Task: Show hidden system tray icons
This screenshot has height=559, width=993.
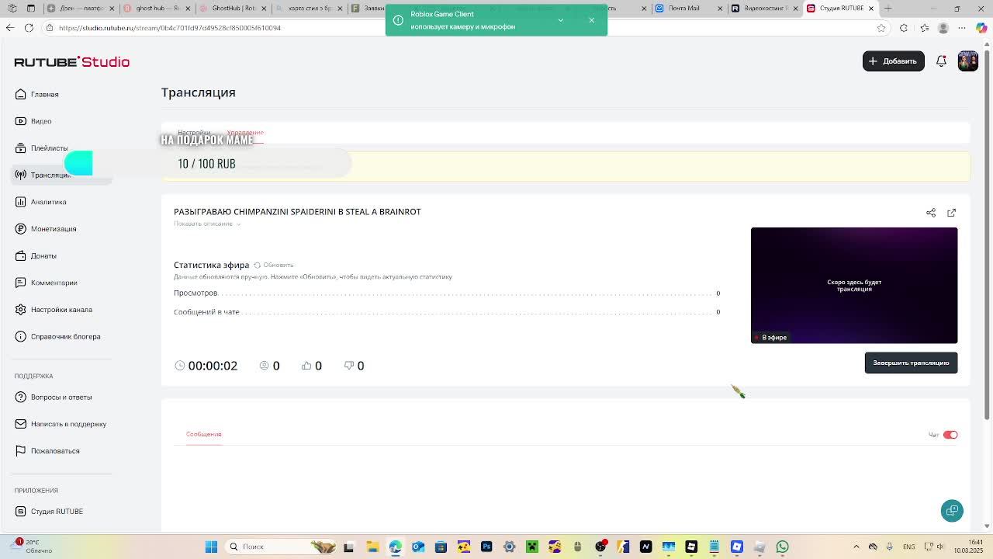Action: (x=856, y=547)
